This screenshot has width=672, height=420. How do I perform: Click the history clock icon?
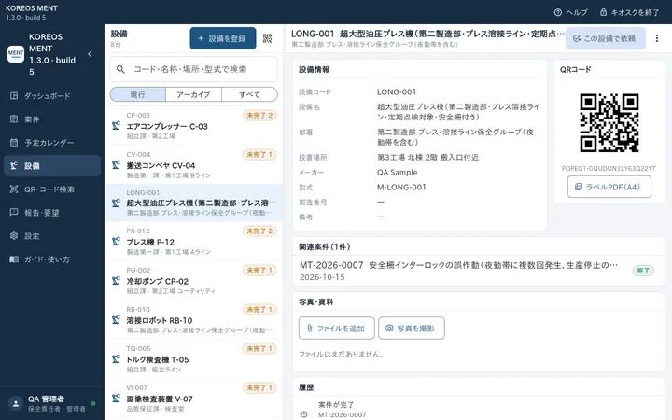[x=304, y=414]
